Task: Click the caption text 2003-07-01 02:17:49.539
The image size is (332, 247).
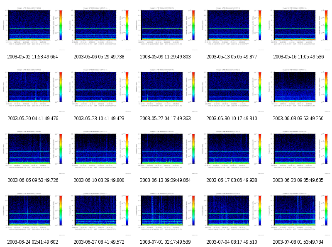Action: [165, 242]
